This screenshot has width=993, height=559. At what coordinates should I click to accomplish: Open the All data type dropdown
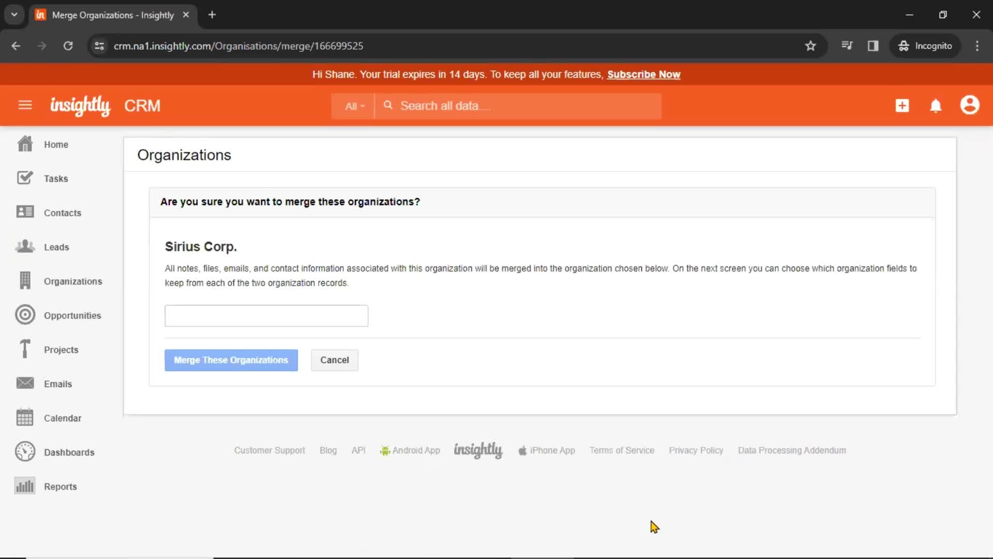coord(353,106)
